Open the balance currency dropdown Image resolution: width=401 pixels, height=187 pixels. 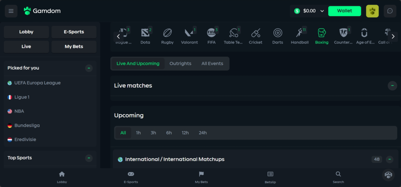click(x=322, y=11)
